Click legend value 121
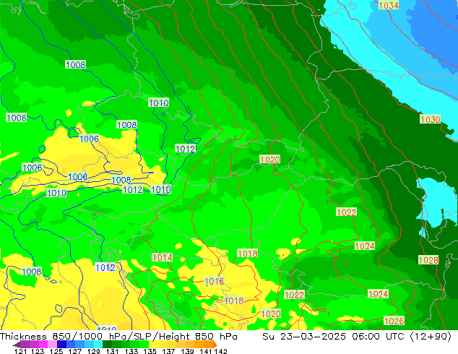This screenshot has width=458, height=354. coord(21,351)
